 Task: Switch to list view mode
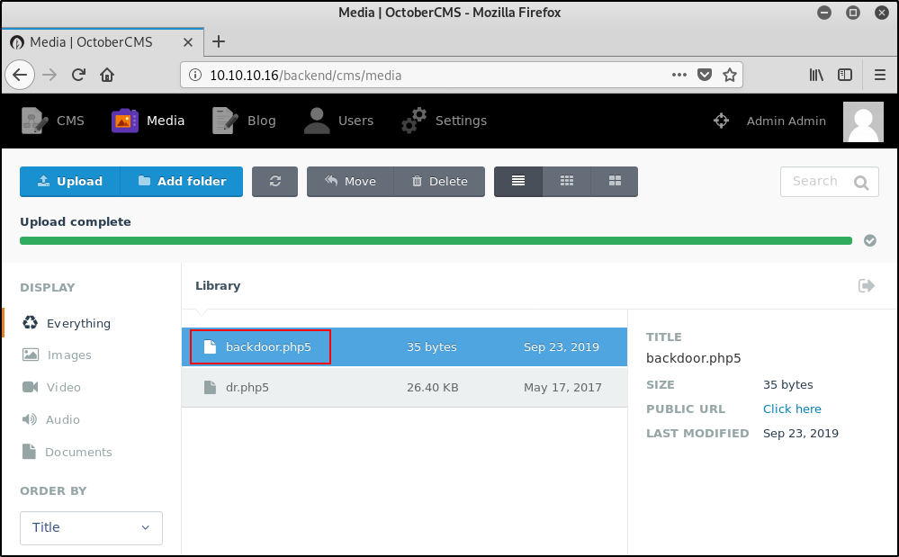(x=518, y=181)
